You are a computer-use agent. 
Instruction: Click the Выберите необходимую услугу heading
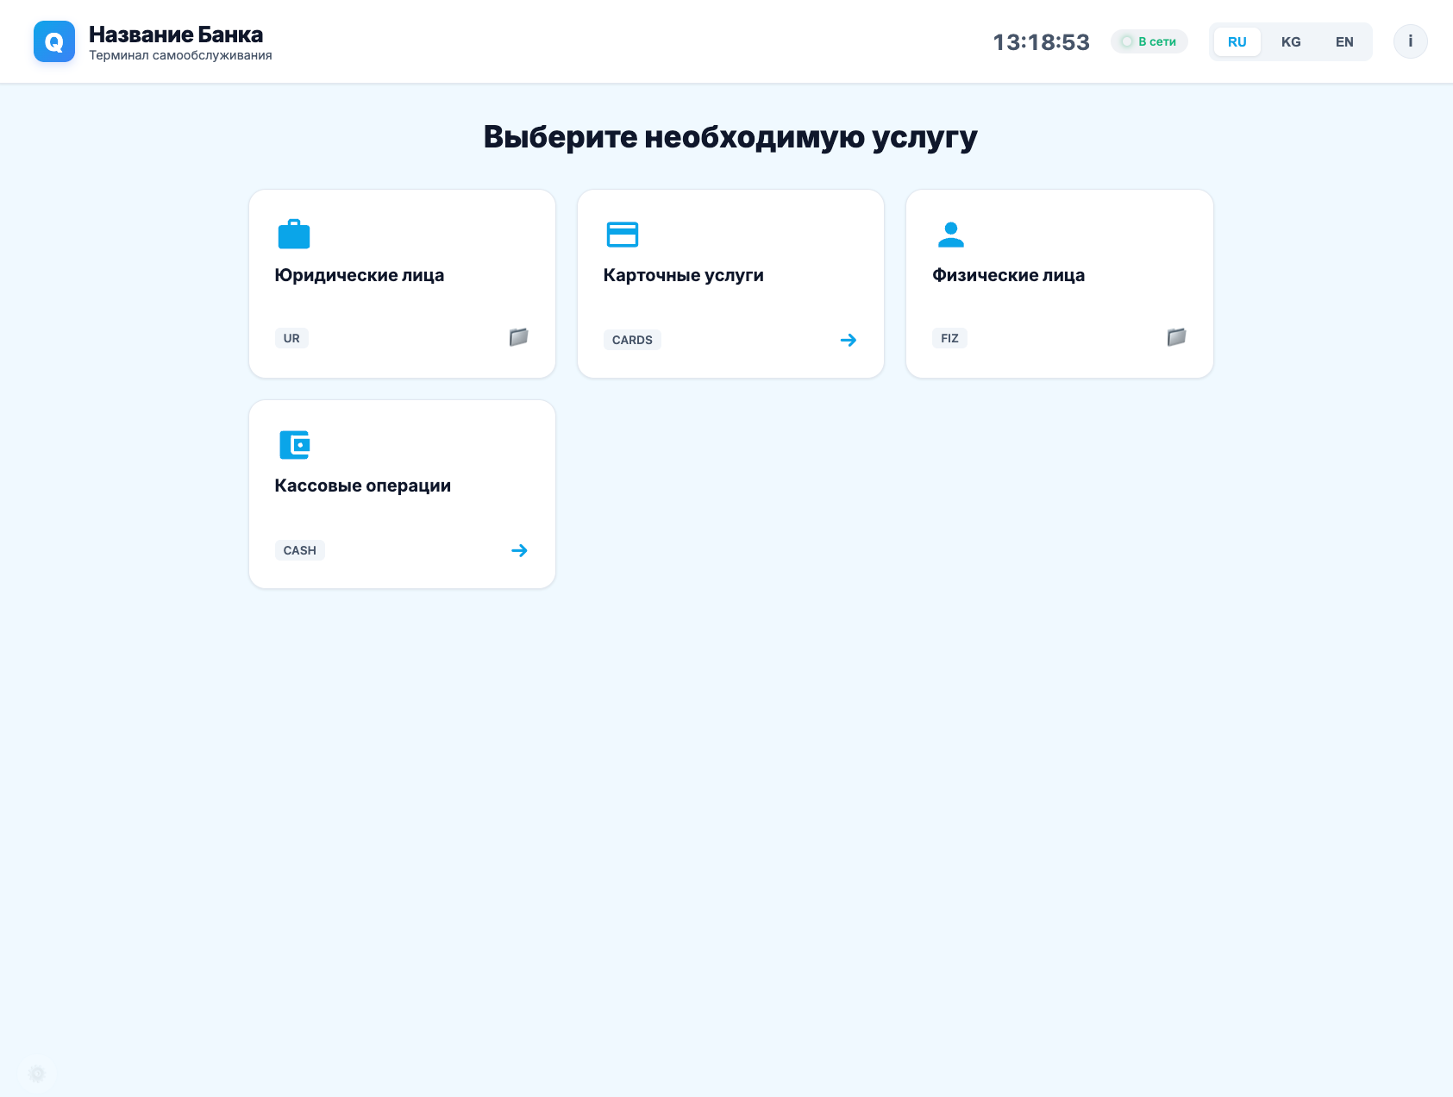point(730,137)
